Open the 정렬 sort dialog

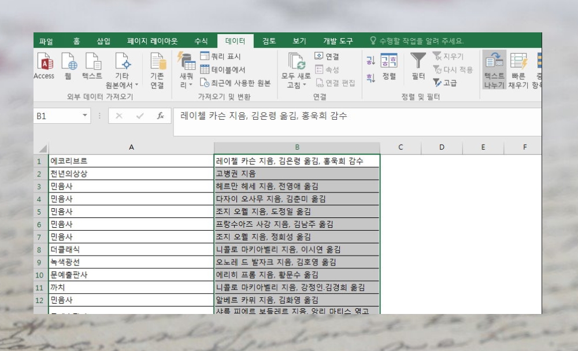389,66
